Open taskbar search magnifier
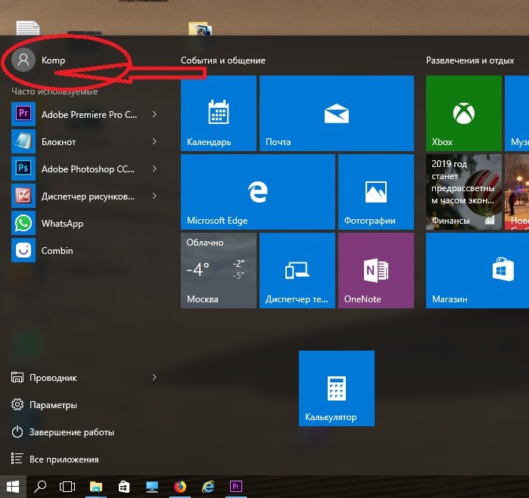 [x=40, y=487]
